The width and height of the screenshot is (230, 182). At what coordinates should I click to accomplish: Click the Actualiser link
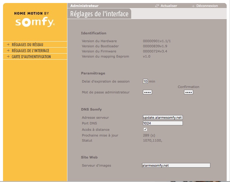point(169,6)
